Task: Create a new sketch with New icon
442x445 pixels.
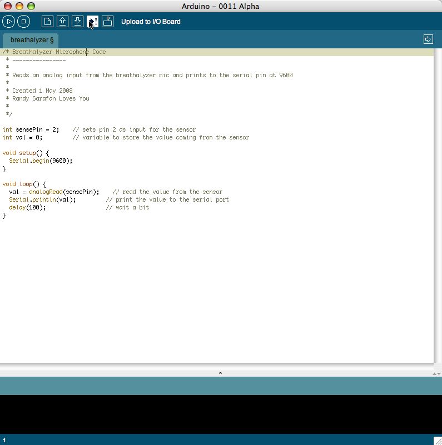Action: [x=47, y=22]
